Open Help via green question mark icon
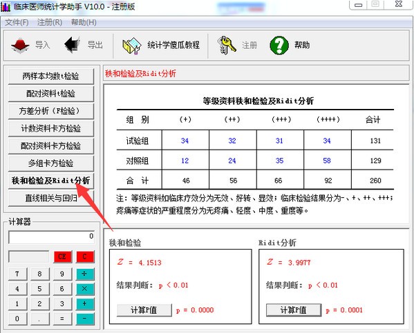 [279, 46]
